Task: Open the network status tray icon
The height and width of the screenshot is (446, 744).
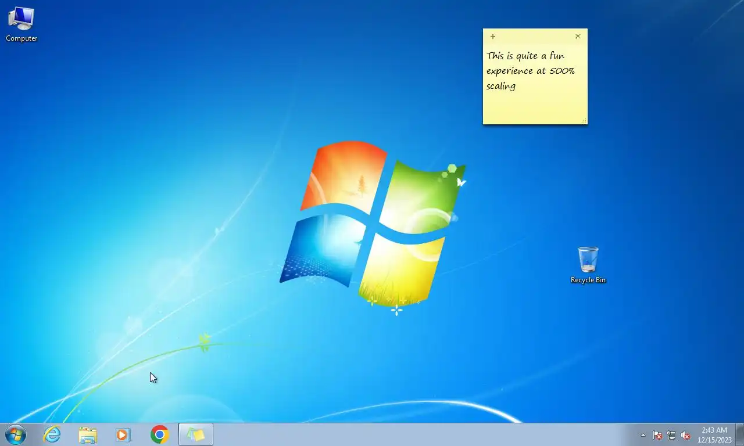Action: 671,435
